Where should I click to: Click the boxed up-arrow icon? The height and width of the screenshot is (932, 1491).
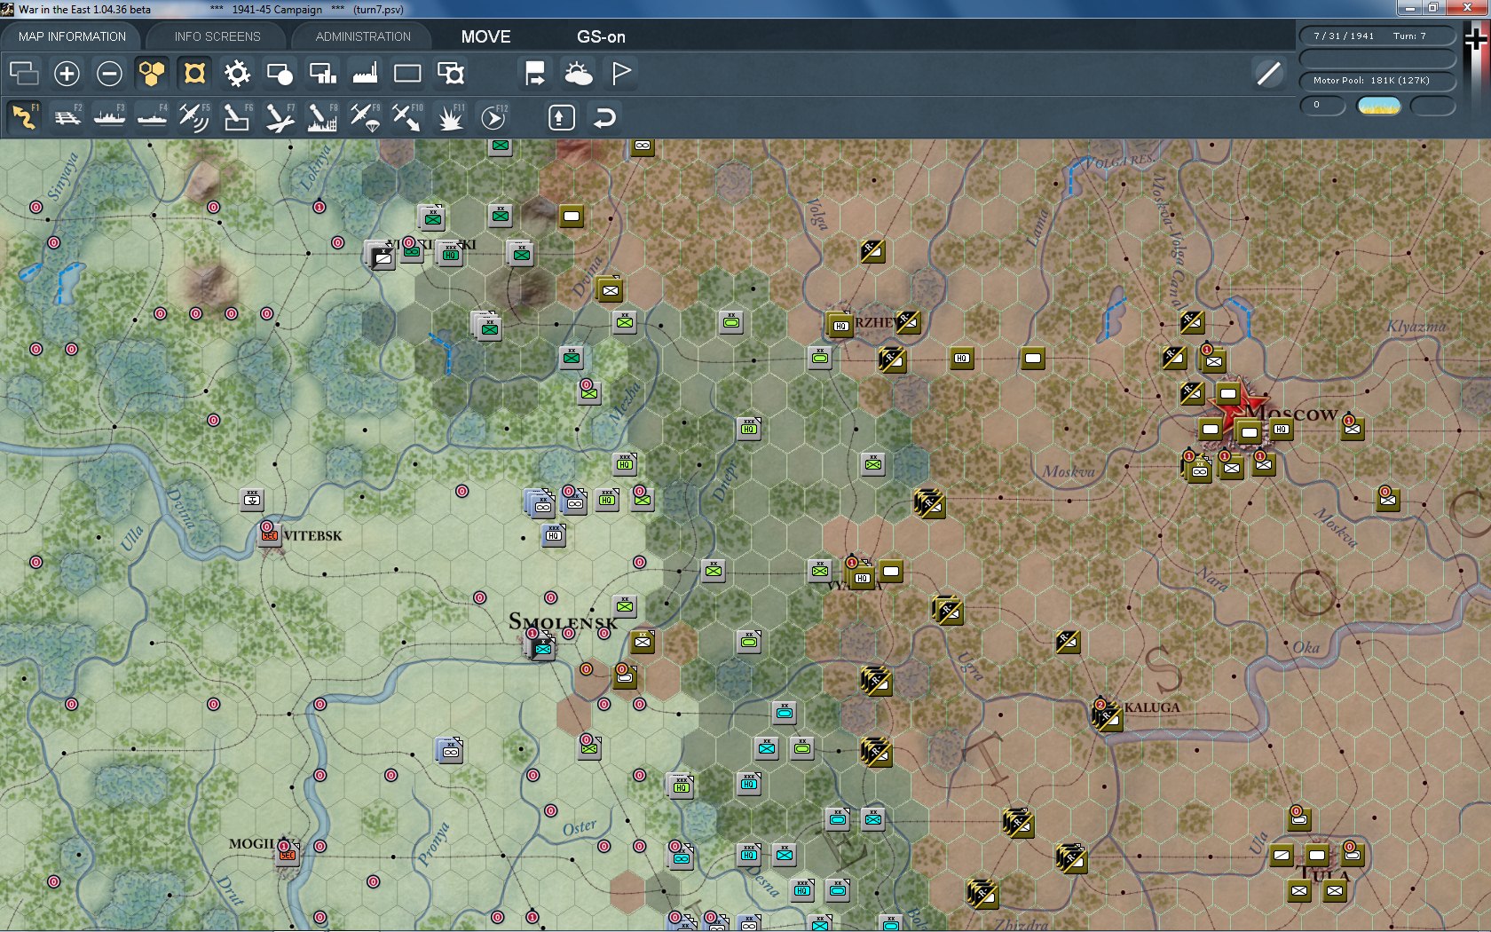point(561,117)
